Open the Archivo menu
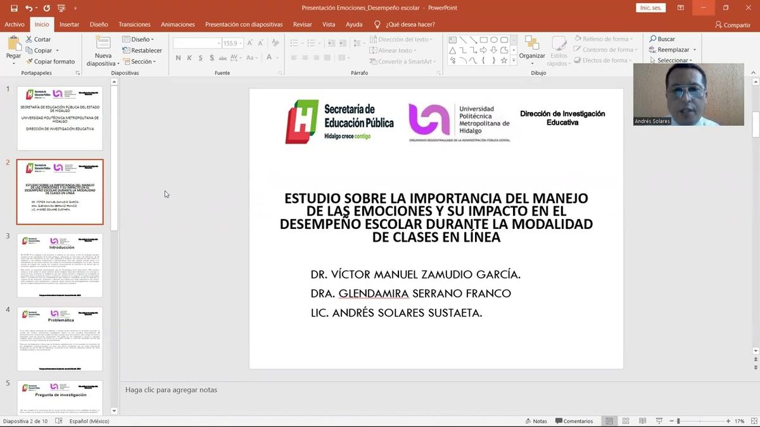 (15, 25)
